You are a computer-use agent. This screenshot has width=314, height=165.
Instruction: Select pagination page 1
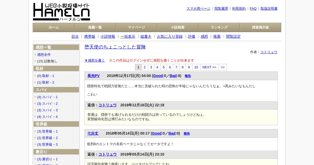tap(138, 67)
